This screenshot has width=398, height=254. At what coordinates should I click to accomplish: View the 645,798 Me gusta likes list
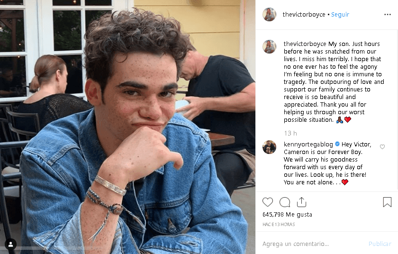tap(287, 215)
